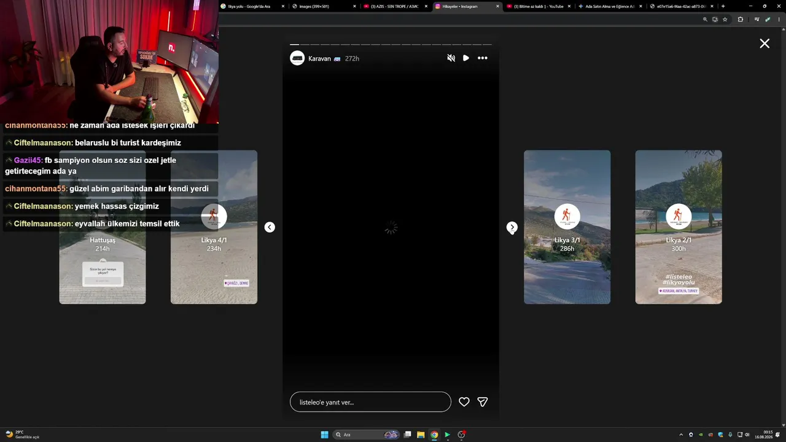
Task: Click the zoom magnifier icon in address bar
Action: click(x=705, y=20)
